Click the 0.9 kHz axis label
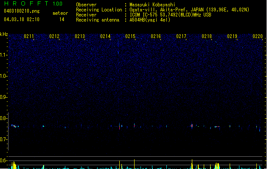 [3, 97]
